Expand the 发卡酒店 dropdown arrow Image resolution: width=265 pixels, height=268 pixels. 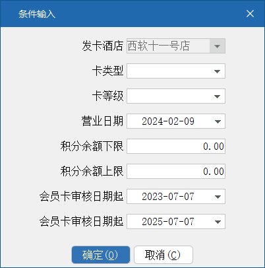click(218, 46)
